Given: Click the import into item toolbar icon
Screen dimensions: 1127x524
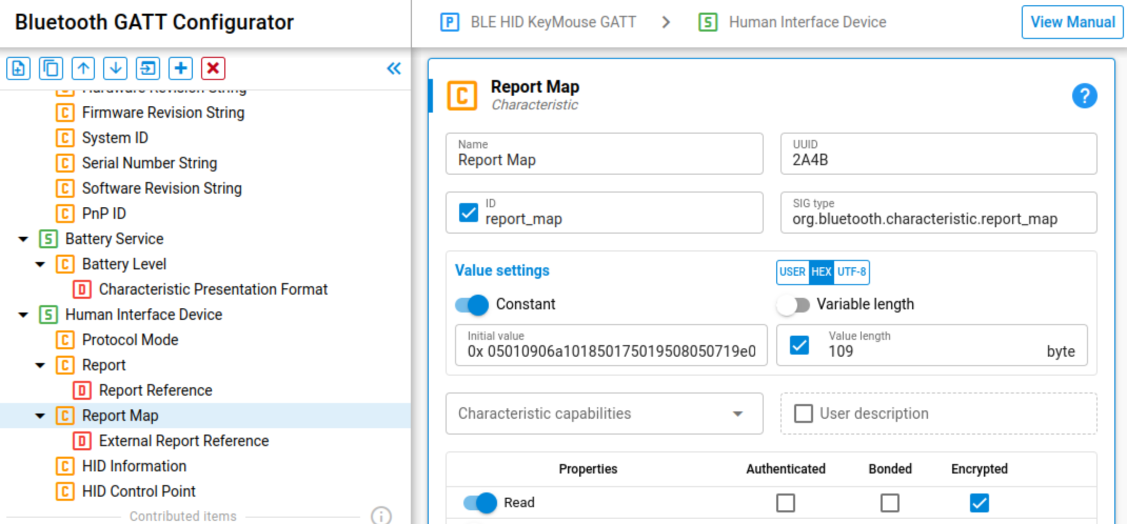Looking at the screenshot, I should pos(148,68).
